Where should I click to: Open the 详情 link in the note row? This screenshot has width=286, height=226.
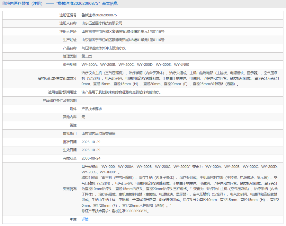85,219
